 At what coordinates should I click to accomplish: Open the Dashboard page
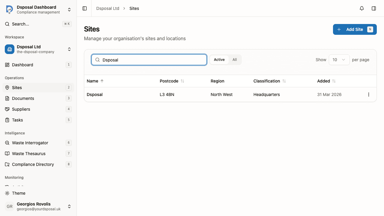pyautogui.click(x=22, y=65)
